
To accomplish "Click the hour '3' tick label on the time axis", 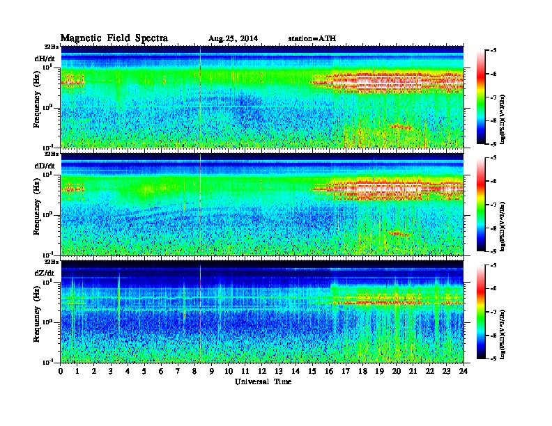I will [111, 372].
